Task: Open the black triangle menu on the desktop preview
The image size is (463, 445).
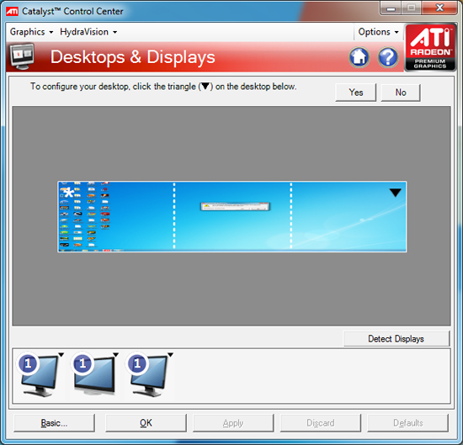Action: coord(395,193)
